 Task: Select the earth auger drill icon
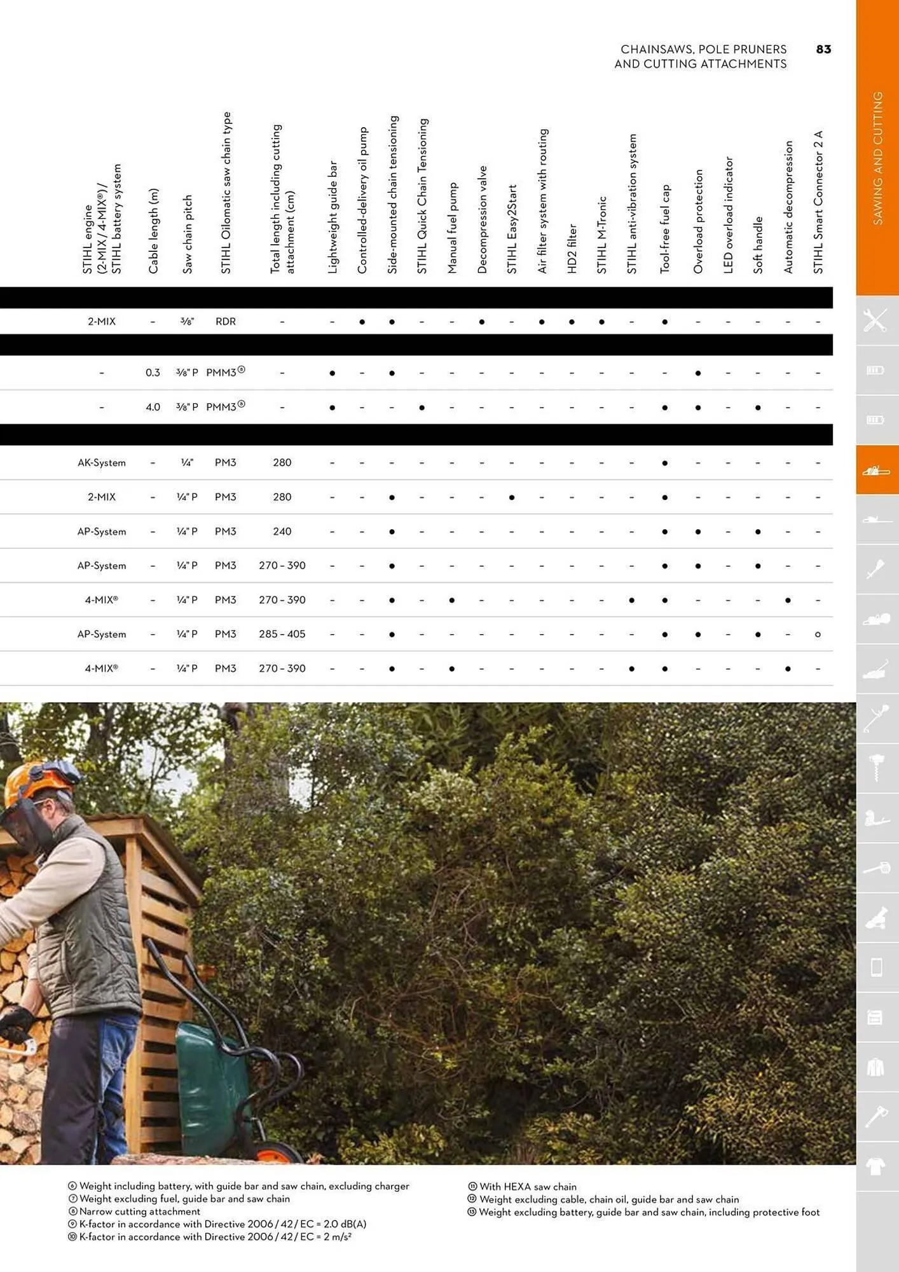click(876, 768)
